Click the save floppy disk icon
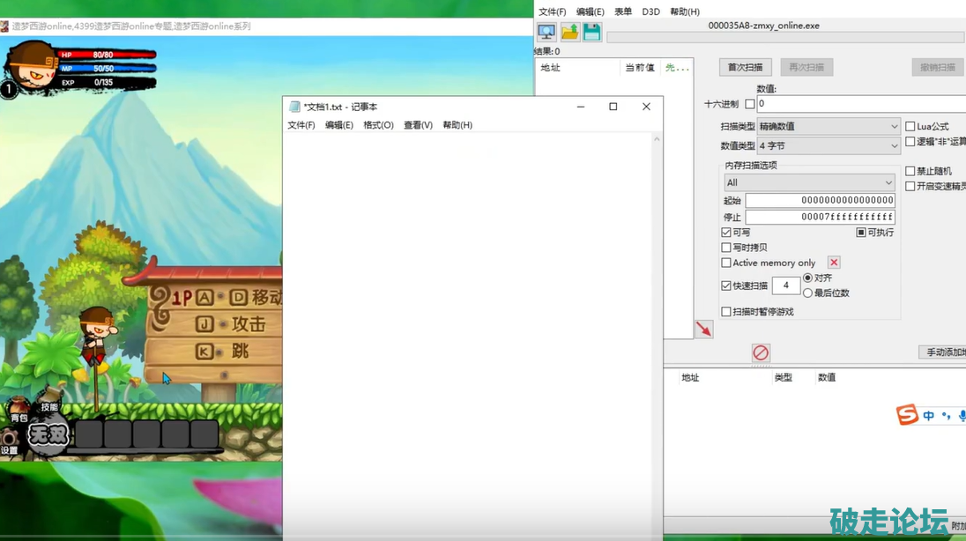The image size is (966, 541). click(x=591, y=33)
